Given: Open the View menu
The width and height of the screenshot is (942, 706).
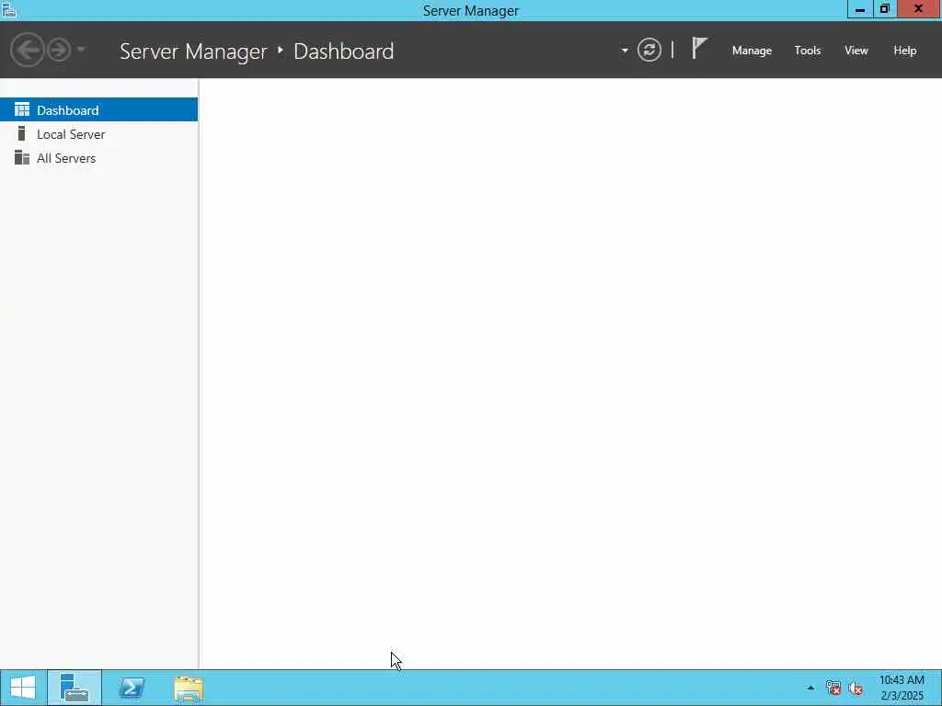Looking at the screenshot, I should click(x=856, y=51).
